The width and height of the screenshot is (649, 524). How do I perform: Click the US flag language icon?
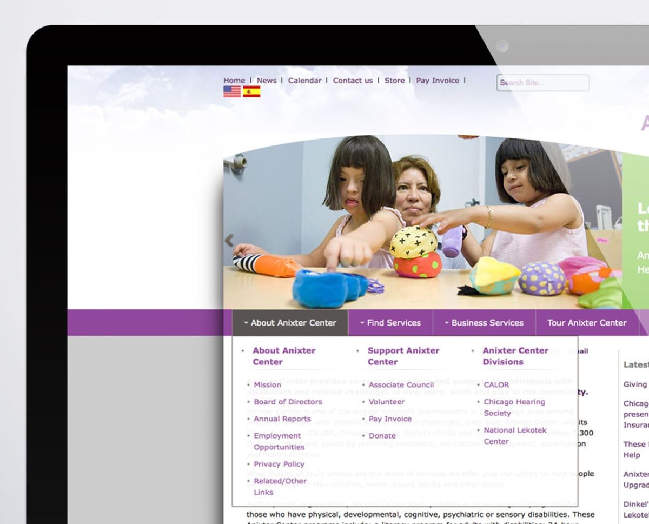coord(232,91)
